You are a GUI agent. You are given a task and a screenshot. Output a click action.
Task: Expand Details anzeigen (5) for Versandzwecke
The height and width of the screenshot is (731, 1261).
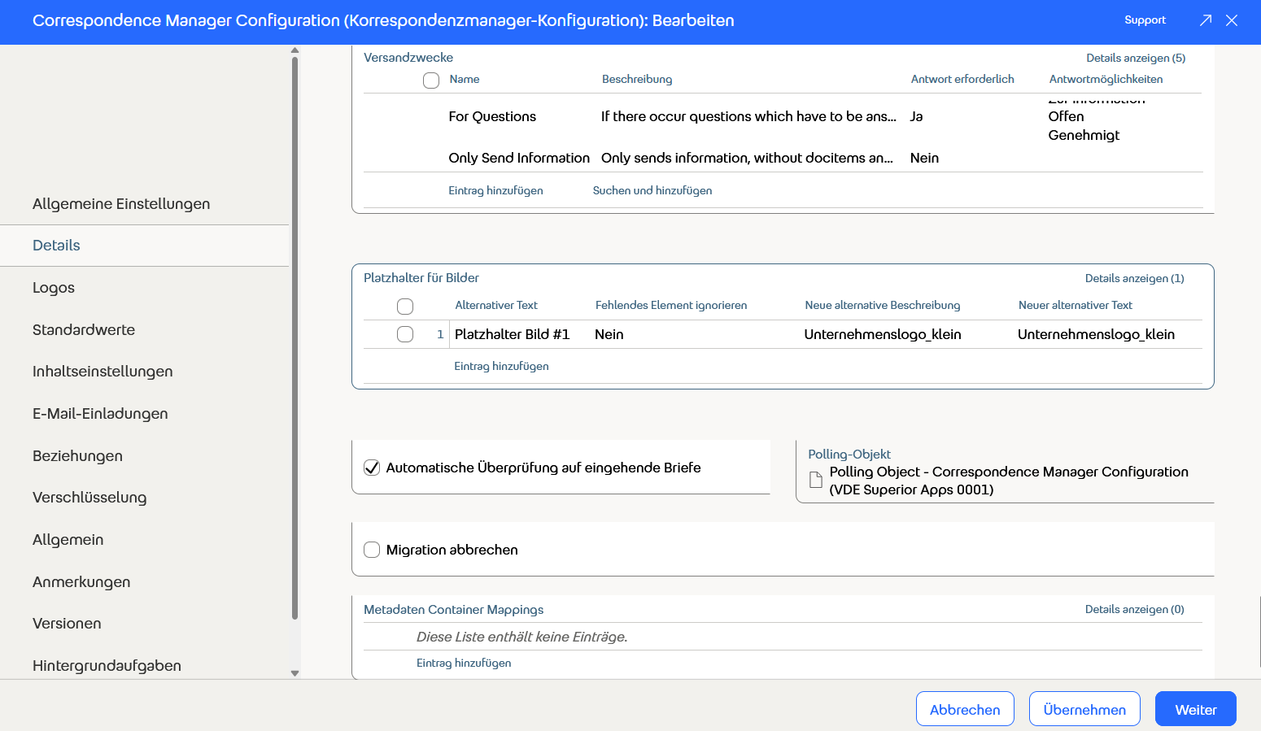(1135, 58)
